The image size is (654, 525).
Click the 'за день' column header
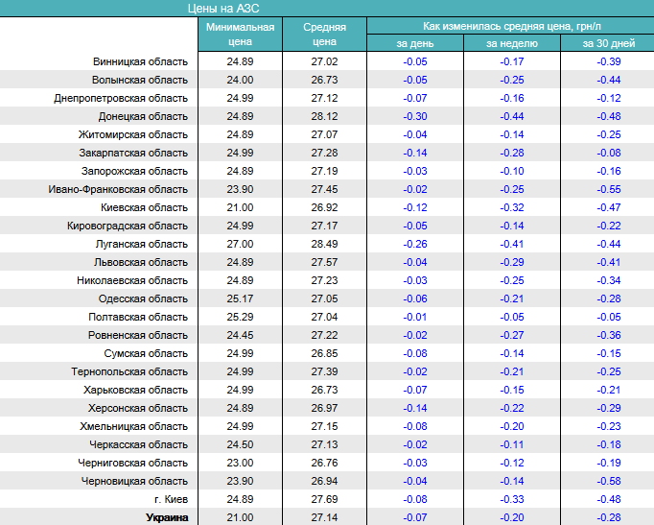pos(415,43)
